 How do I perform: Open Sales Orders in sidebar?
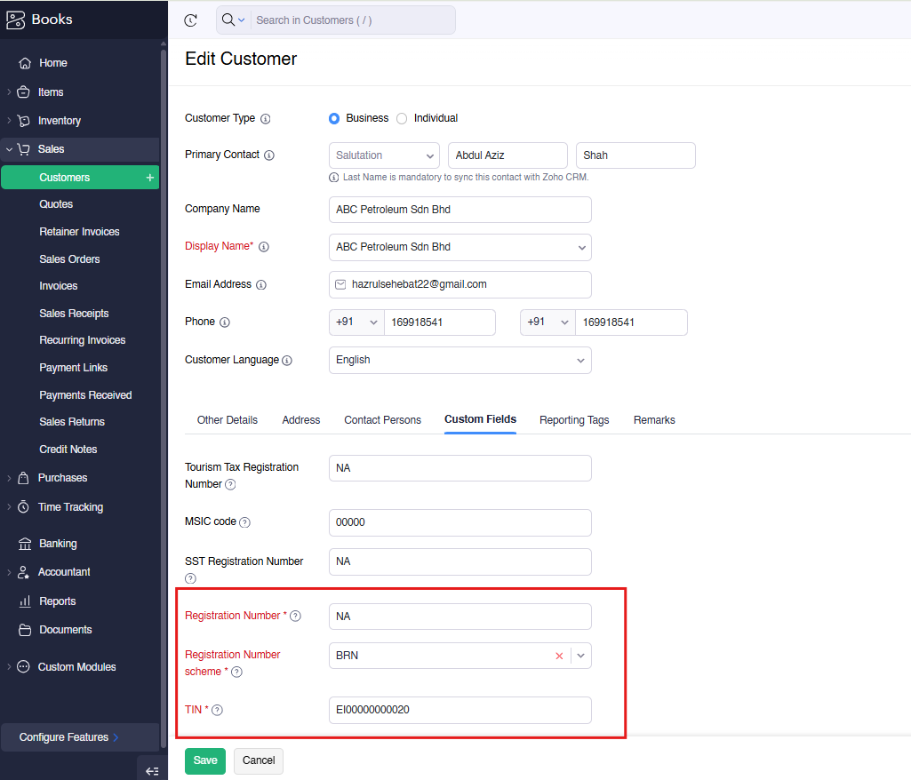pyautogui.click(x=69, y=259)
